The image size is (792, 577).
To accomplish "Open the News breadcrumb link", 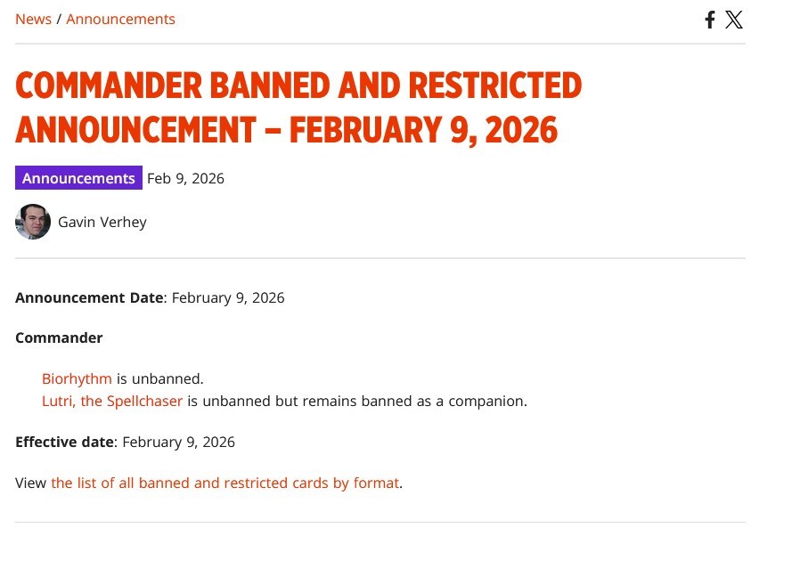I will pos(33,19).
